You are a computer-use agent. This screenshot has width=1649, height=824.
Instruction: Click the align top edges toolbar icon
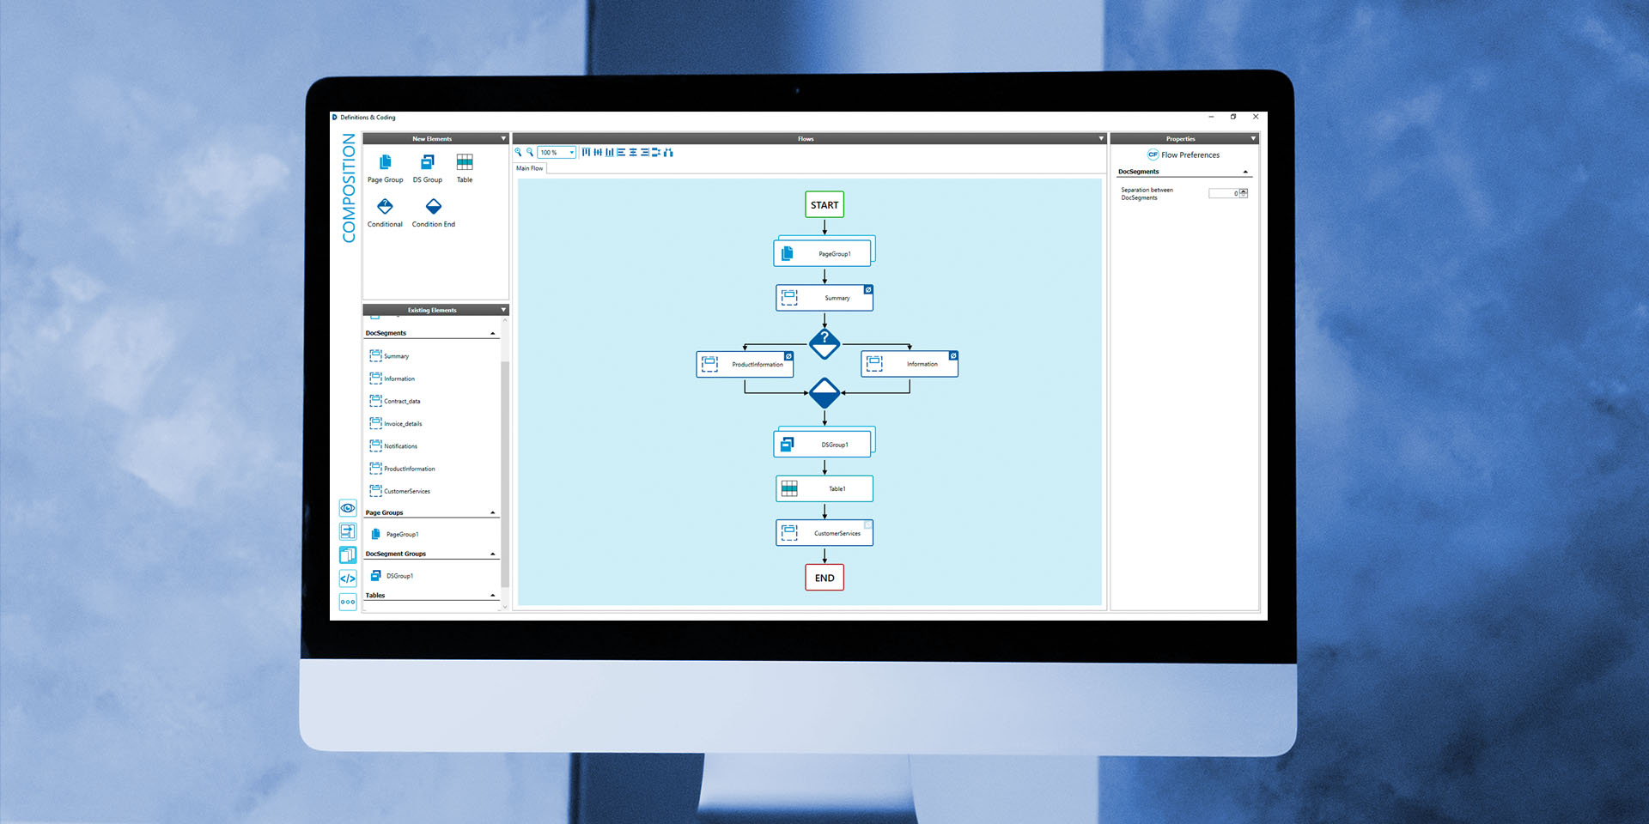coord(586,152)
